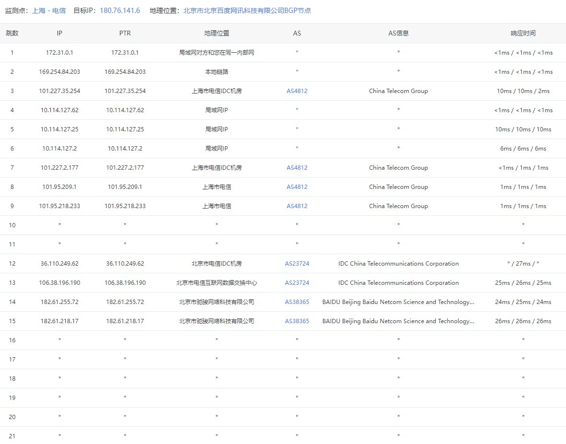
Task: Open AS23724 link for 36.110.249.62
Action: click(297, 263)
